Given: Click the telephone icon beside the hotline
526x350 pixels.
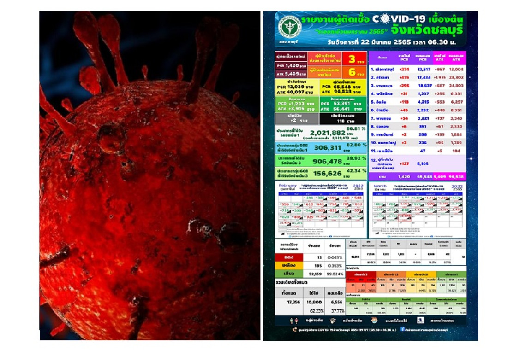Looking at the screenshot, I should pyautogui.click(x=295, y=330).
